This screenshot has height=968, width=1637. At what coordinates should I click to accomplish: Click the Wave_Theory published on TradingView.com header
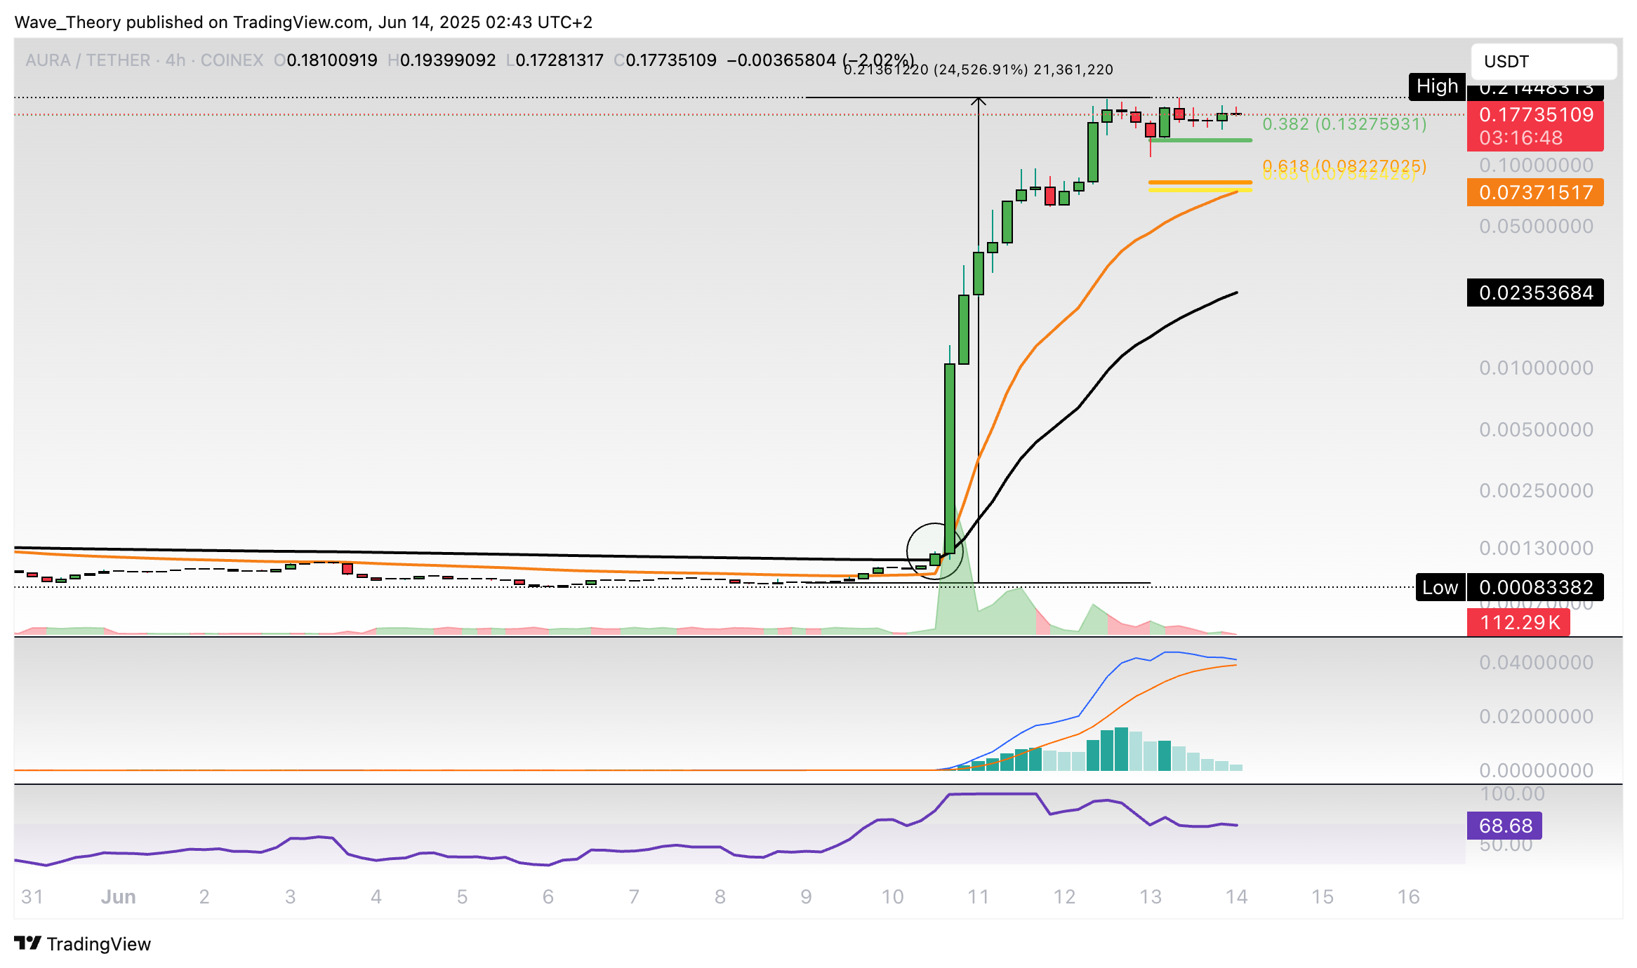click(x=303, y=22)
